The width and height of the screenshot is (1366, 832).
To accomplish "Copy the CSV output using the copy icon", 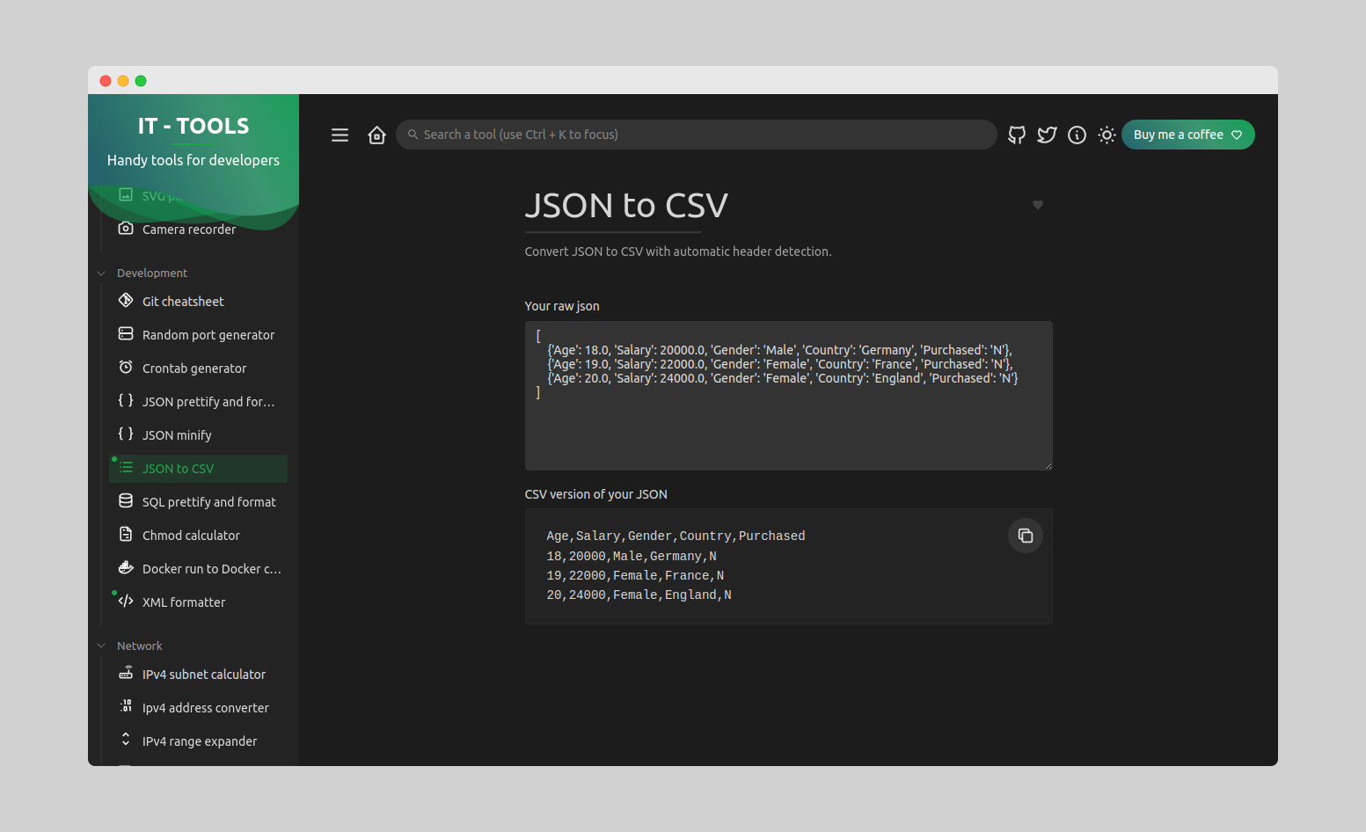I will click(x=1025, y=535).
